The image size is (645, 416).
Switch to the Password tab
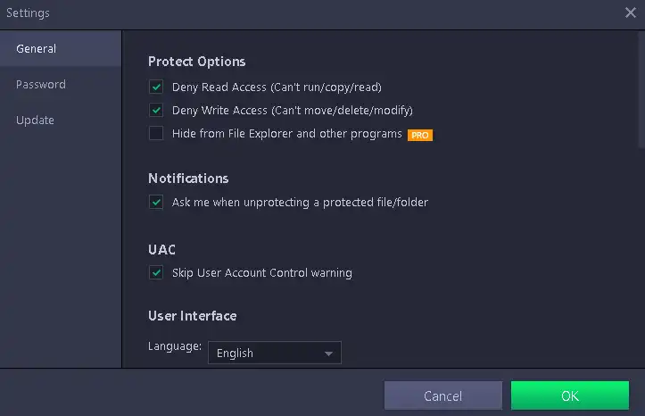[41, 85]
